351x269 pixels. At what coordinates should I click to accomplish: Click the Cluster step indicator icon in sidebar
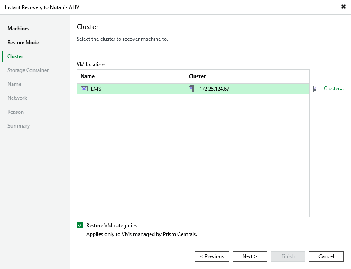[x=4, y=56]
